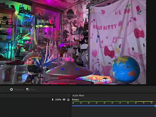Viewport: 156px width, 117px height.
Task: Open the source Filters dialog
Action: tap(31, 89)
